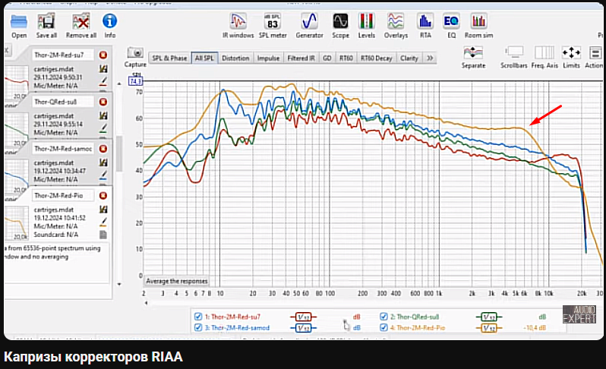Capture the graph with the camera icon
This screenshot has width=606, height=369.
(135, 52)
